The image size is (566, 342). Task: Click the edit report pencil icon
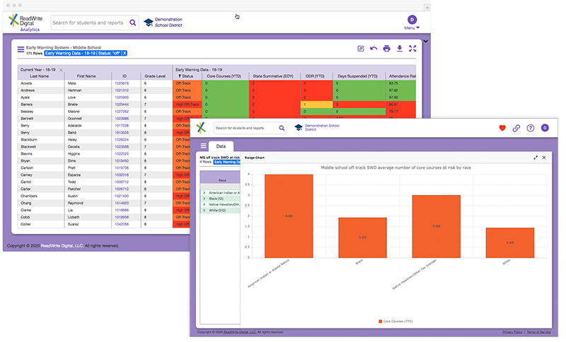(361, 49)
